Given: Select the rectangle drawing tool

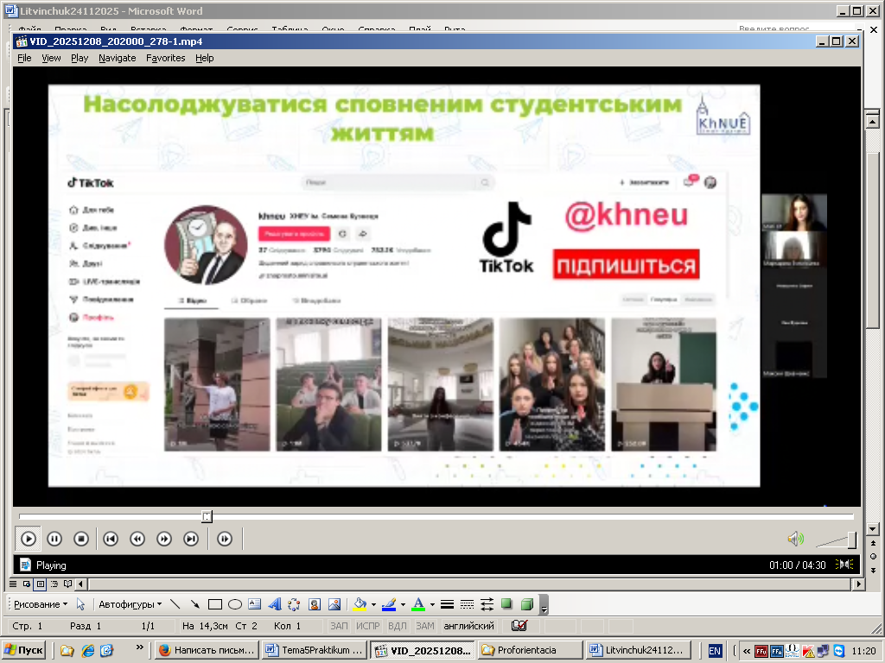Looking at the screenshot, I should pyautogui.click(x=215, y=604).
